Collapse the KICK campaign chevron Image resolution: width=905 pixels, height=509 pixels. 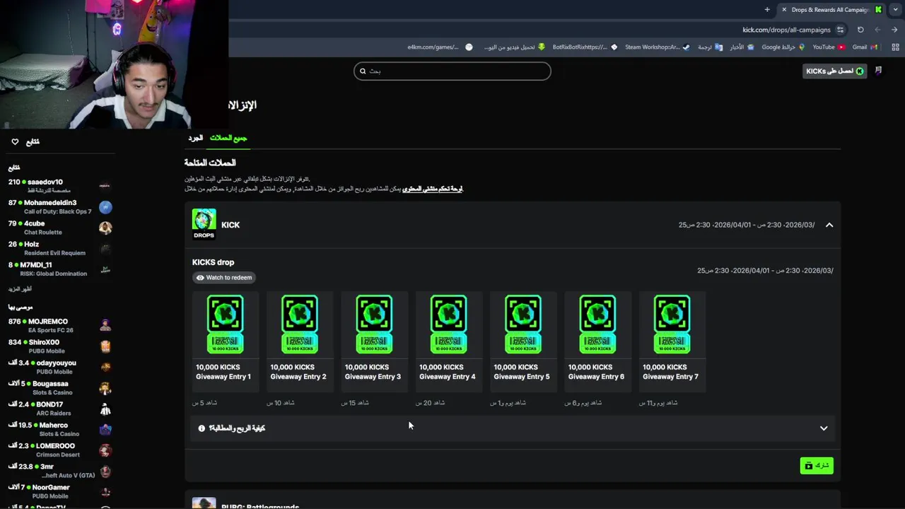tap(829, 225)
